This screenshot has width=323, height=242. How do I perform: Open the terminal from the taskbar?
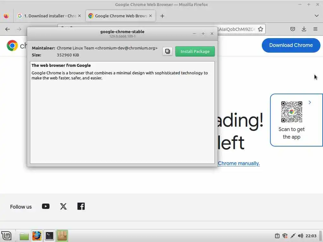pos(50,236)
